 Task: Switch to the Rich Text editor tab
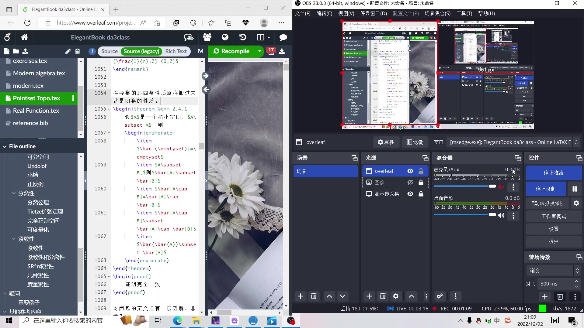click(176, 51)
